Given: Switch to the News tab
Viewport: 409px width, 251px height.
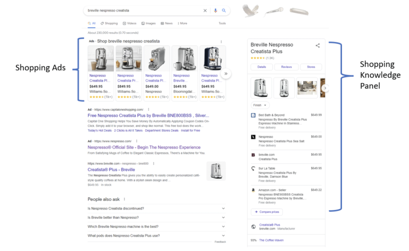Looking at the screenshot, I should 167,24.
